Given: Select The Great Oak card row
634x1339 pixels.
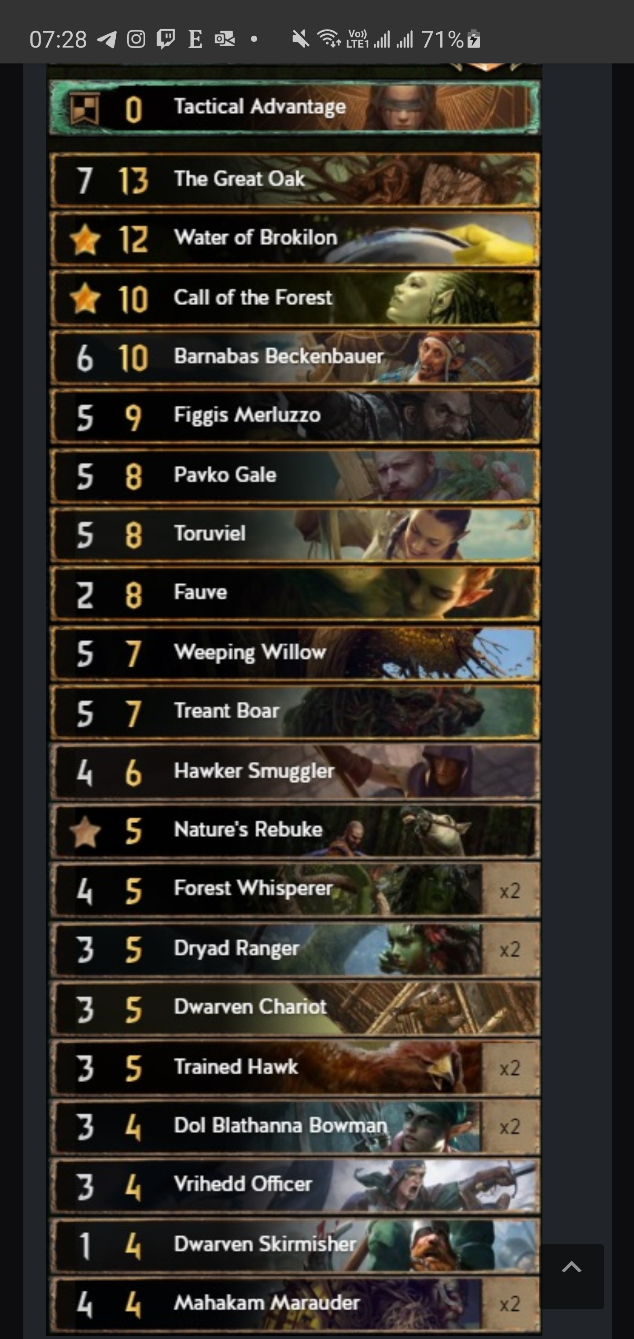Looking at the screenshot, I should pyautogui.click(x=295, y=180).
